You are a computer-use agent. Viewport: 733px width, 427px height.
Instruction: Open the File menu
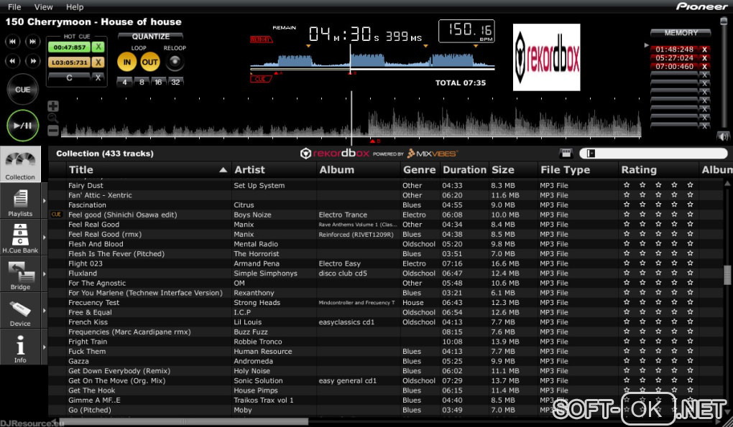click(x=14, y=7)
